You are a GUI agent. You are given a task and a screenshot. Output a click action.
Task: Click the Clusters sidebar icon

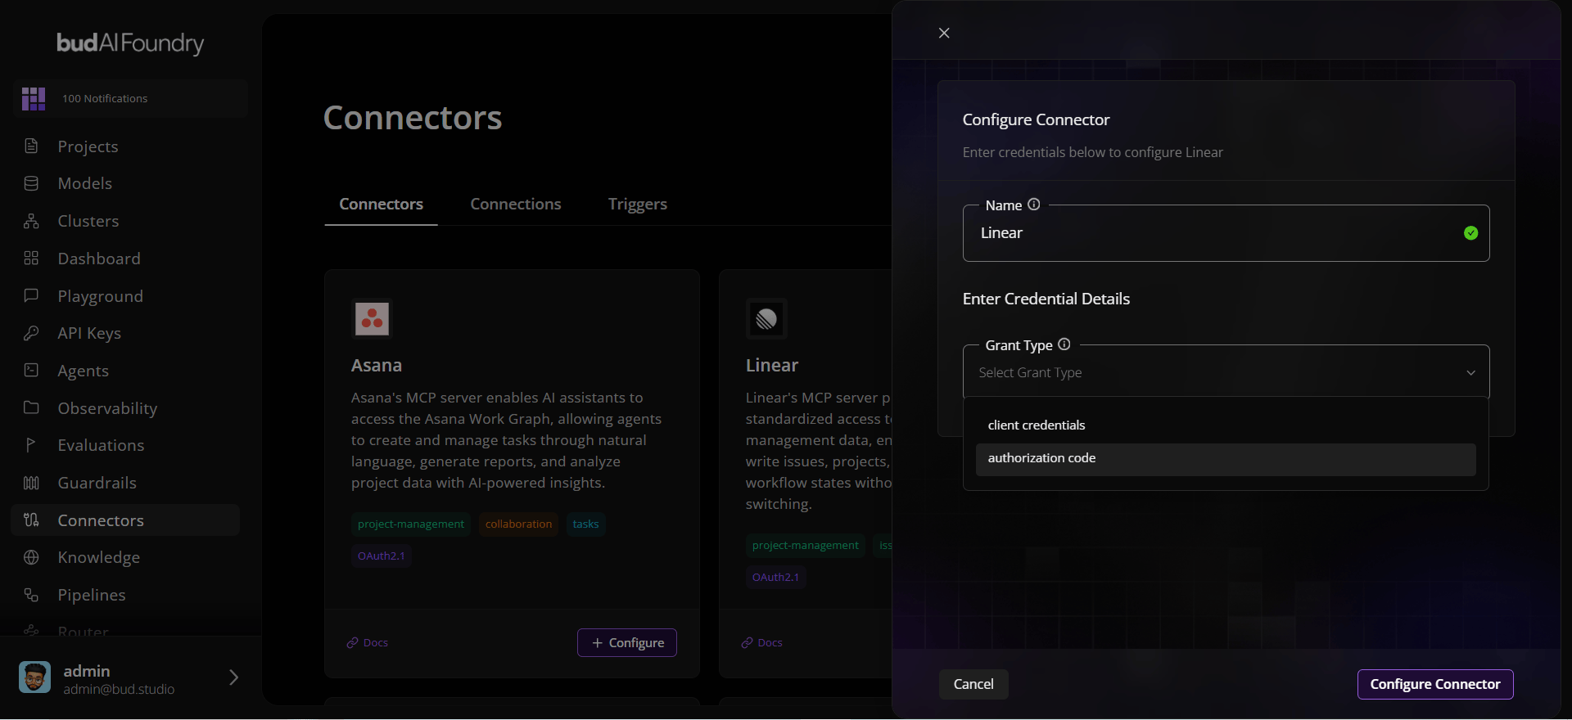coord(31,221)
